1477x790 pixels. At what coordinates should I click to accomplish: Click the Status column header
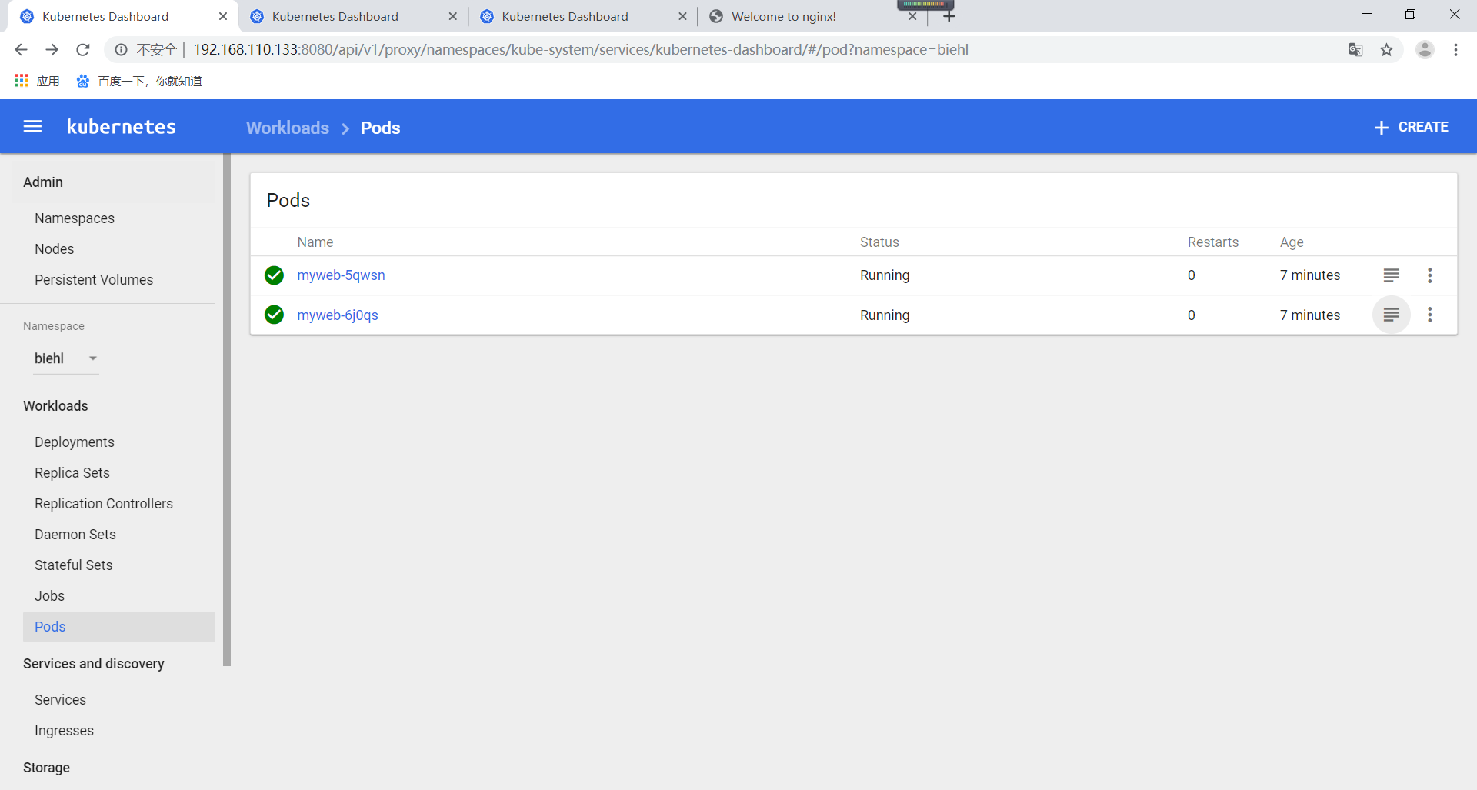coord(879,242)
